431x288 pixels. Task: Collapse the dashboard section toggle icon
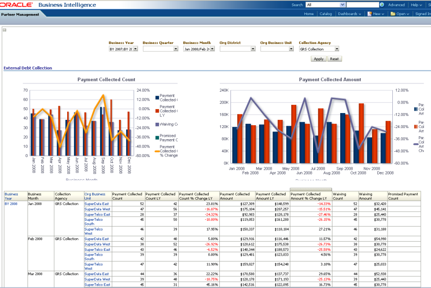[4, 30]
